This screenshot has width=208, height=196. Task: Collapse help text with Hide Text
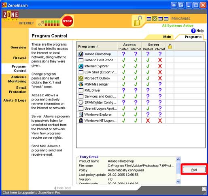62,188
